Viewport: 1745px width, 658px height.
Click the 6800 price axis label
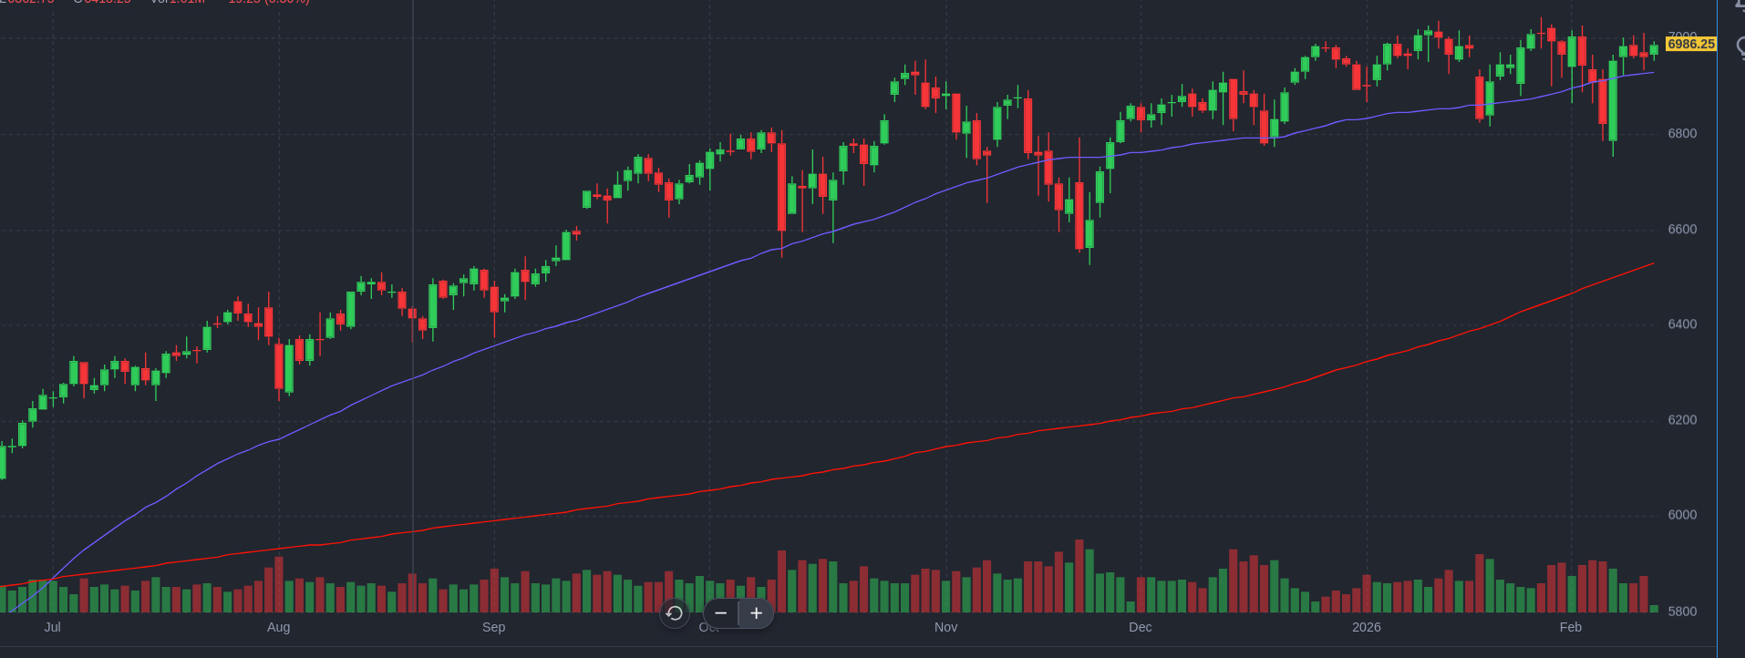click(x=1682, y=134)
